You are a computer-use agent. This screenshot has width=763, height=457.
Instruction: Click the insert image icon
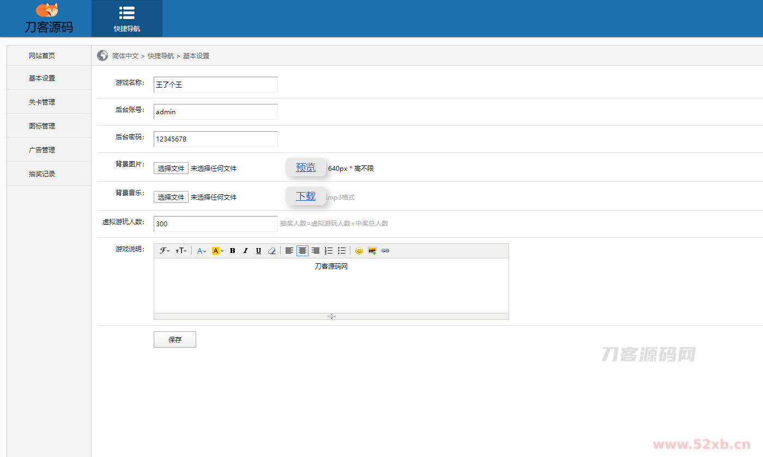372,251
